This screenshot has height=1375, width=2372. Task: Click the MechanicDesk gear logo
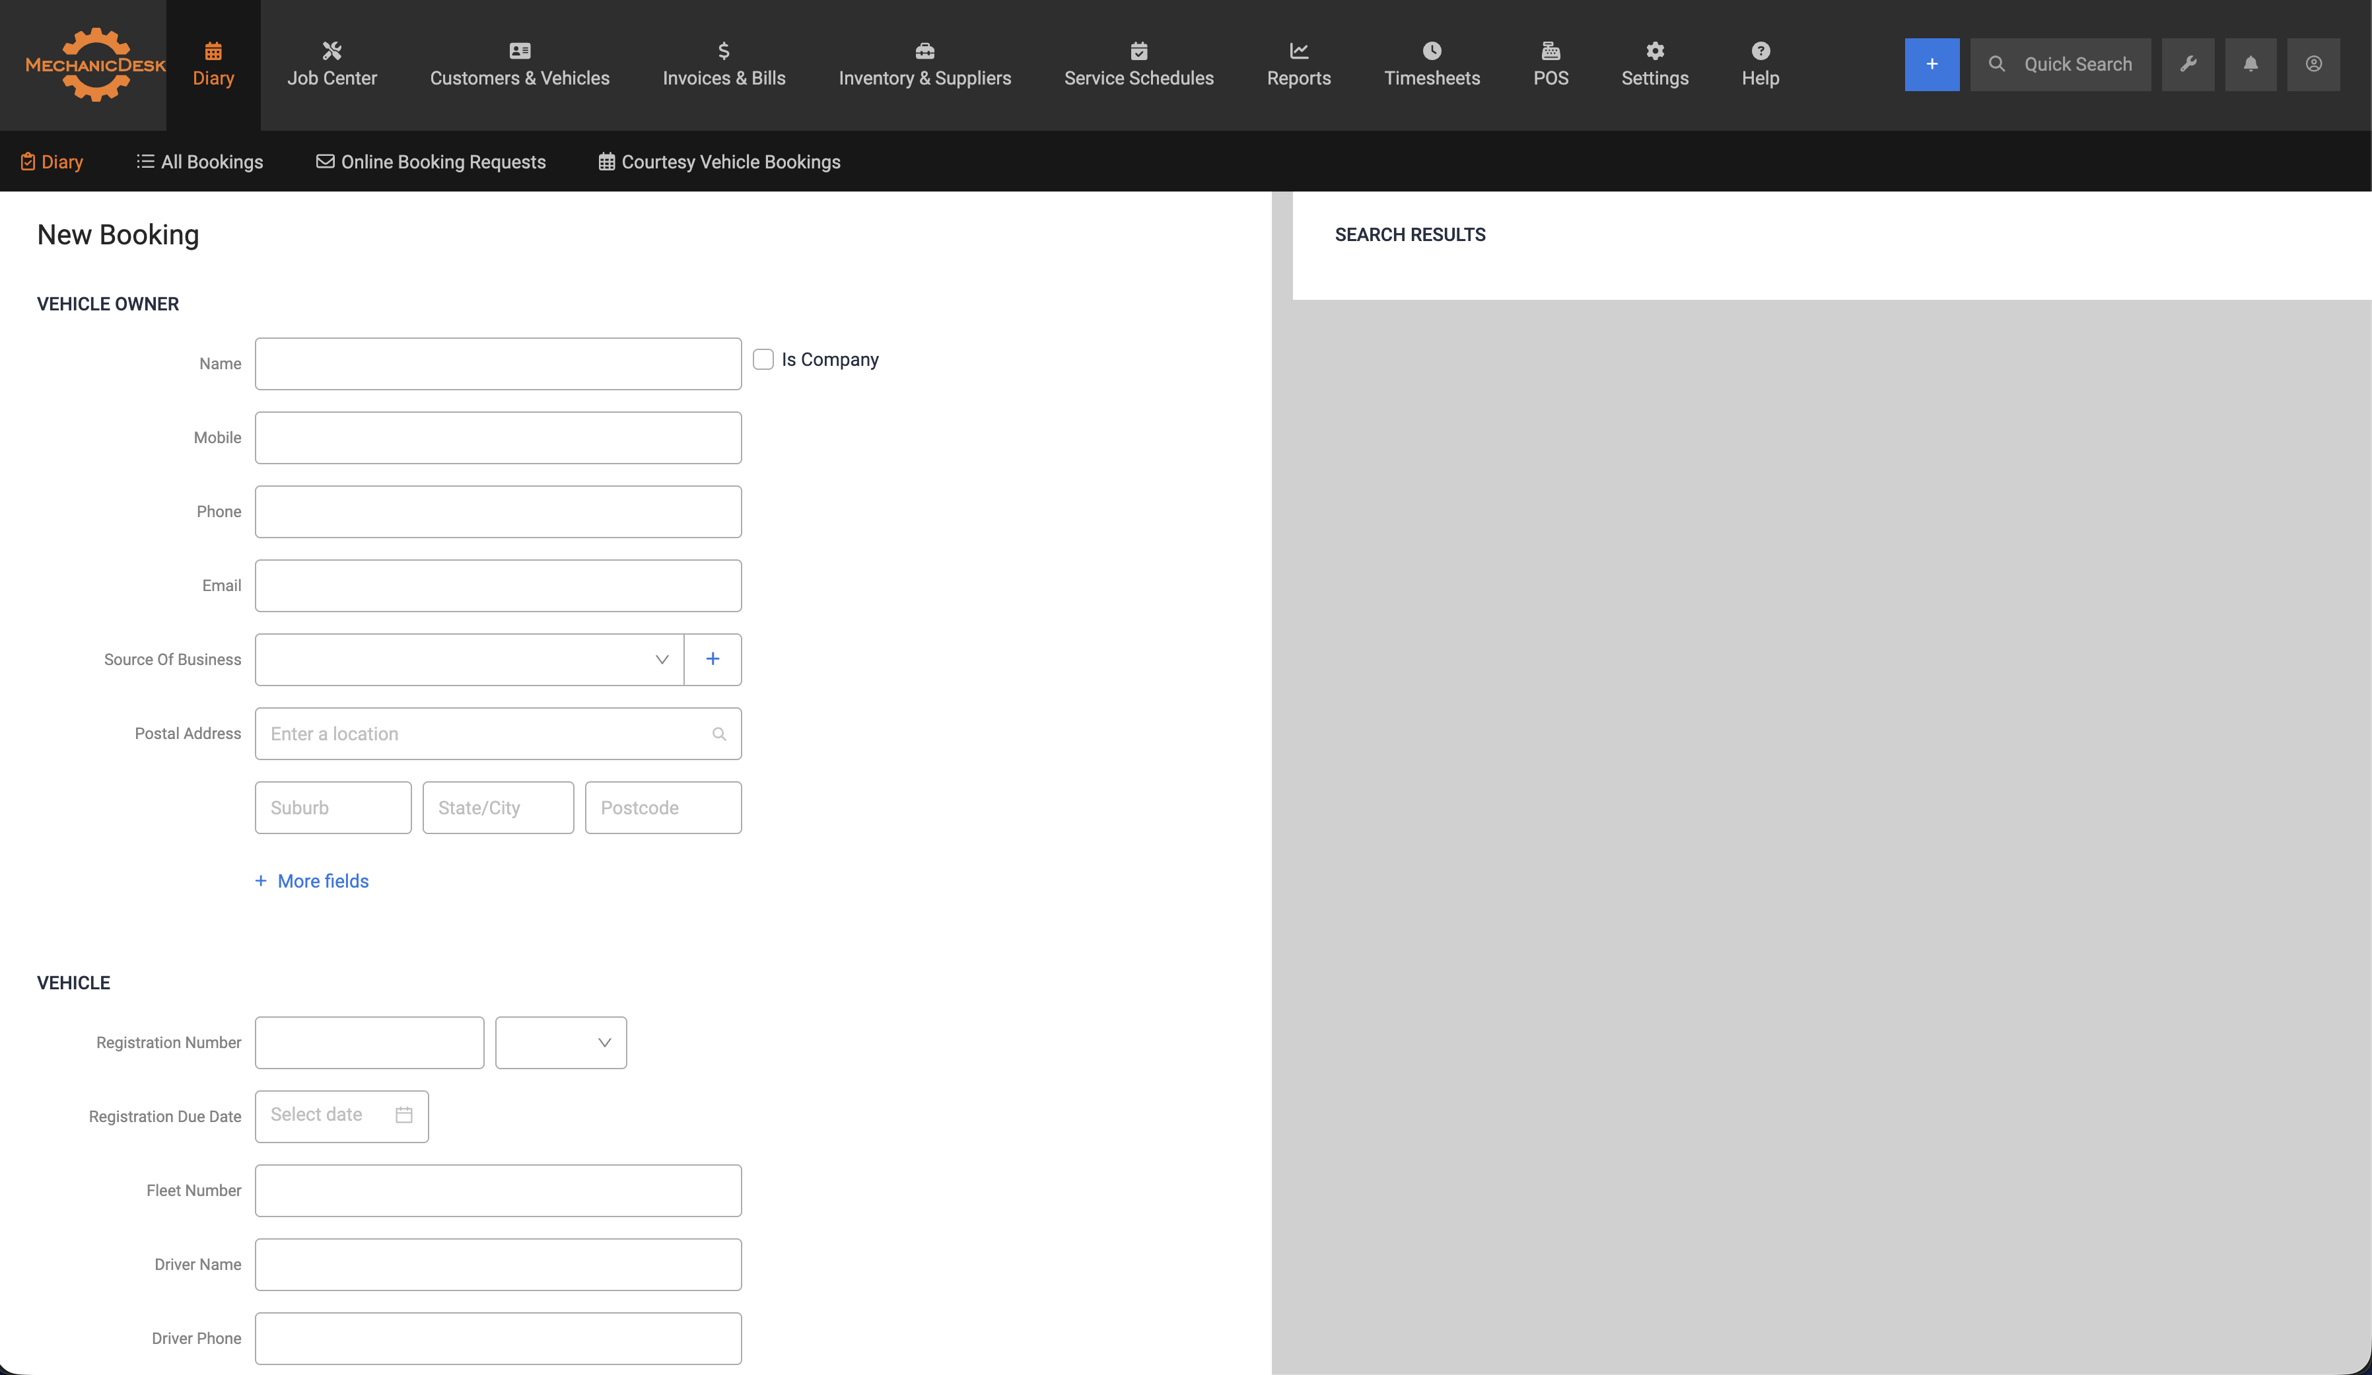pyautogui.click(x=95, y=64)
